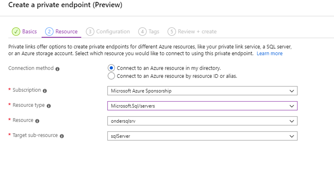Viewport: 334px width, 179px height.
Task: Expand the Target sub-resource dropdown
Action: tap(202, 136)
